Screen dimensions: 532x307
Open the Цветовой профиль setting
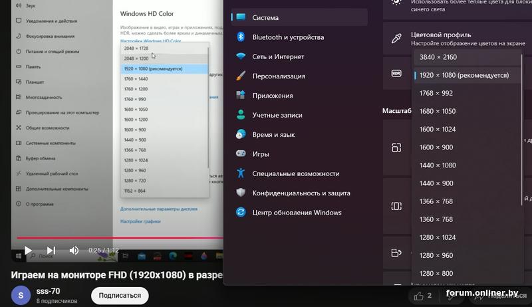pyautogui.click(x=458, y=39)
